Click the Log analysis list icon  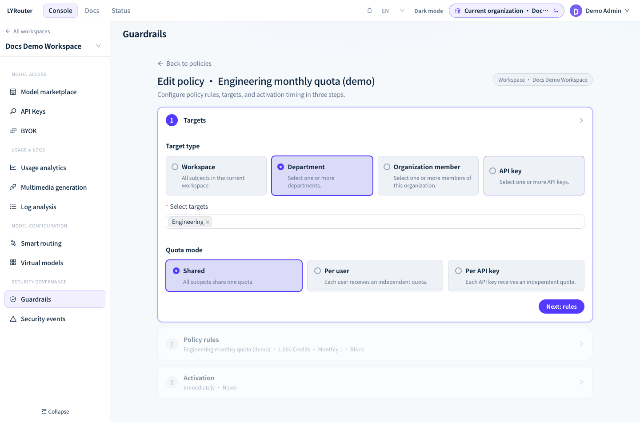coord(13,207)
